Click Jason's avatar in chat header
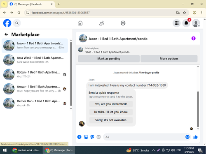The width and height of the screenshot is (206, 154). [x=83, y=38]
